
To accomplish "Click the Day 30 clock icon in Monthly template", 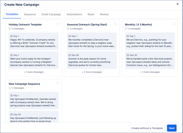I will pyautogui.click(x=128, y=55).
